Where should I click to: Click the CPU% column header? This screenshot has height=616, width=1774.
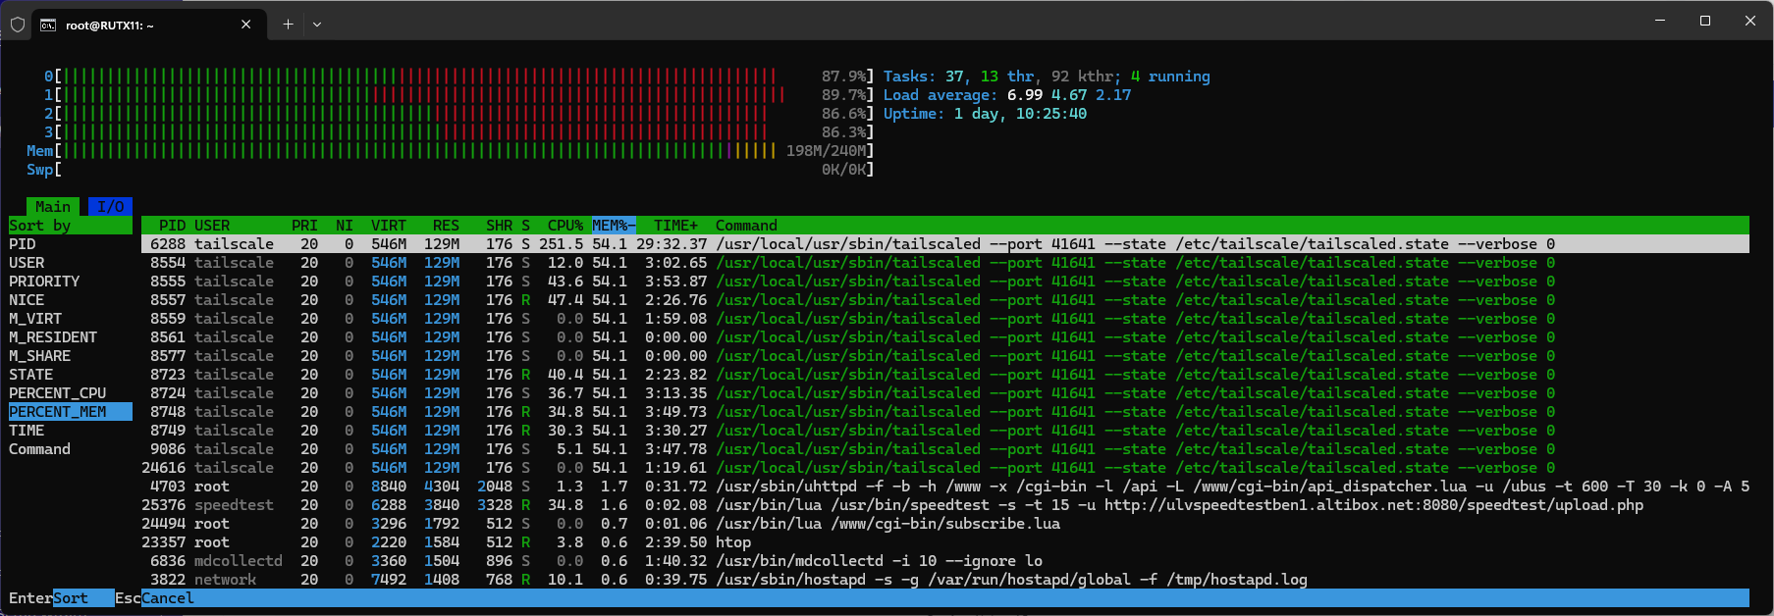point(564,226)
